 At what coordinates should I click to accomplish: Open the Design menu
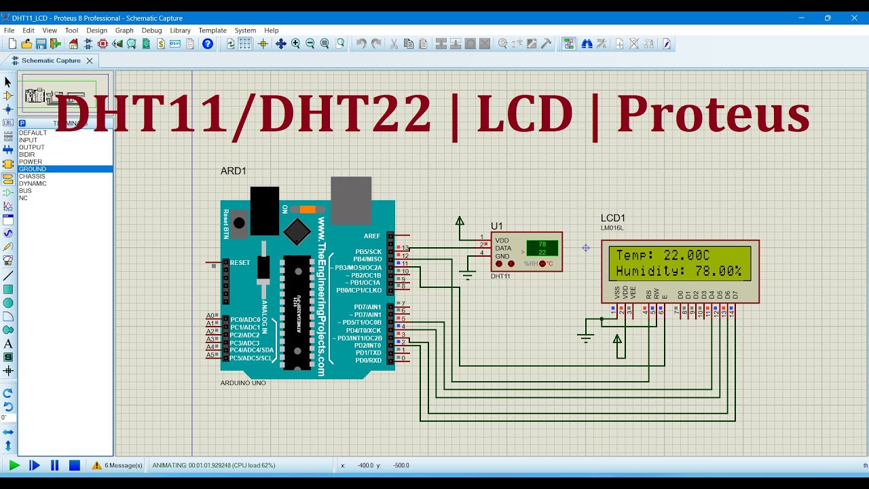click(96, 31)
